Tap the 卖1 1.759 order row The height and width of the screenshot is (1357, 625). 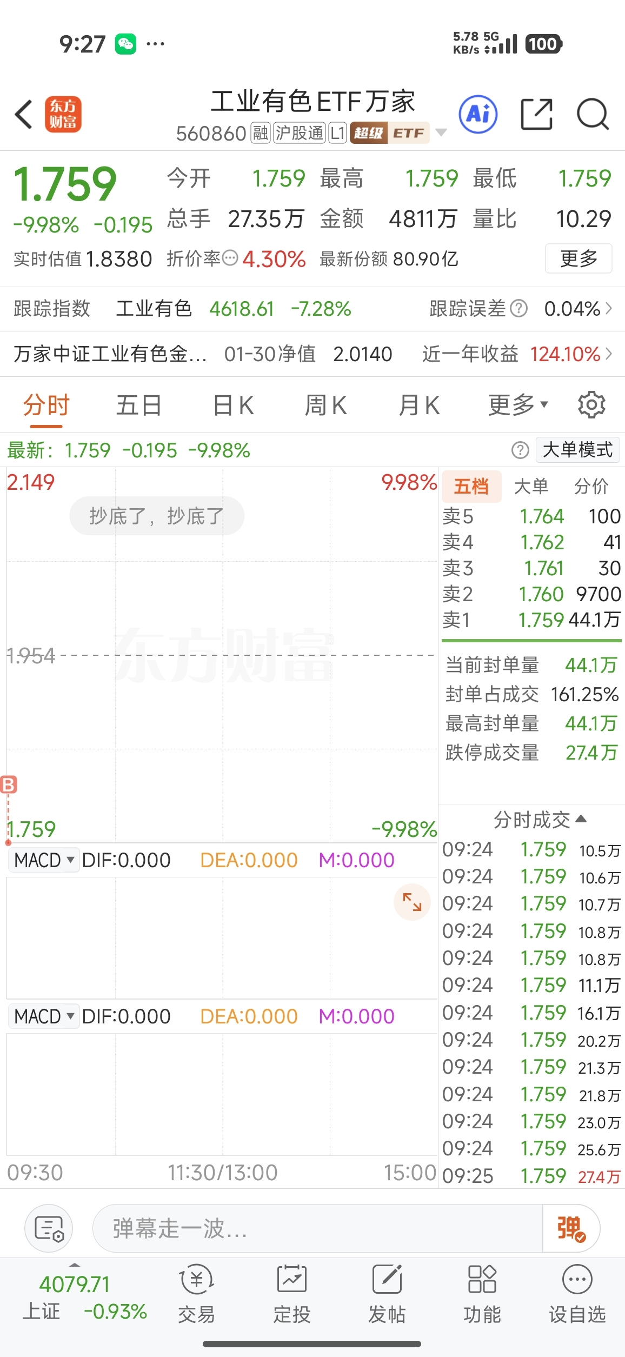pyautogui.click(x=531, y=620)
